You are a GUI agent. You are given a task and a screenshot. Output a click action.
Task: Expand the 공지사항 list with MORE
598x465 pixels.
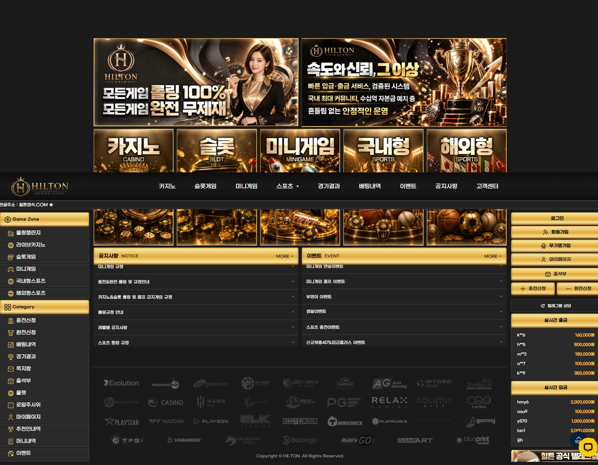click(285, 256)
